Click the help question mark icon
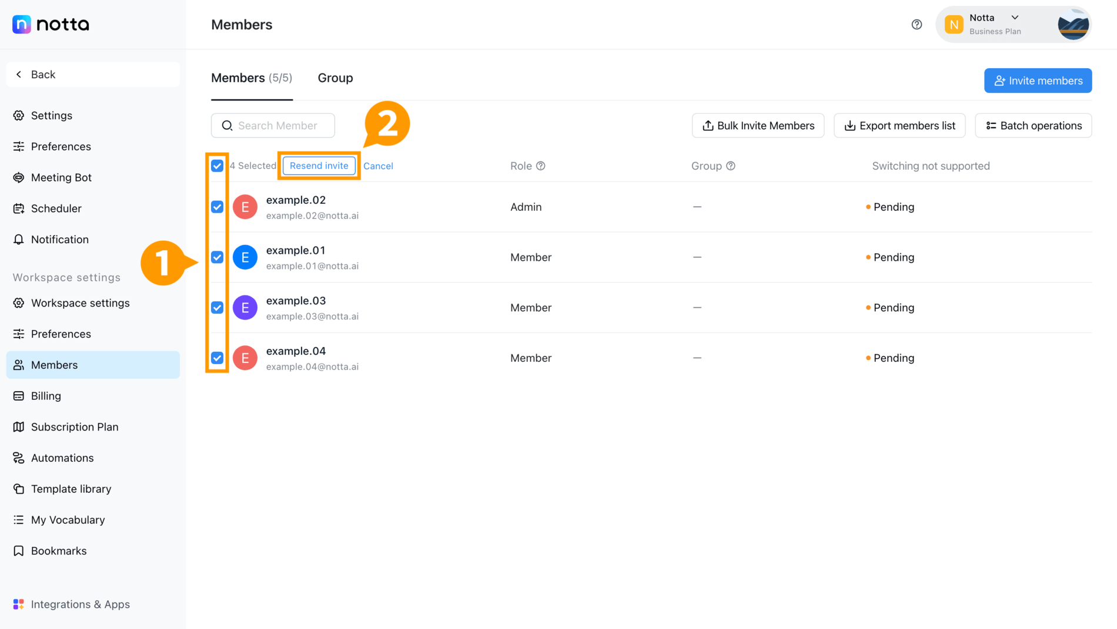 pos(917,25)
